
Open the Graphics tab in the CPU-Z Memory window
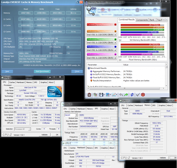point(162,105)
